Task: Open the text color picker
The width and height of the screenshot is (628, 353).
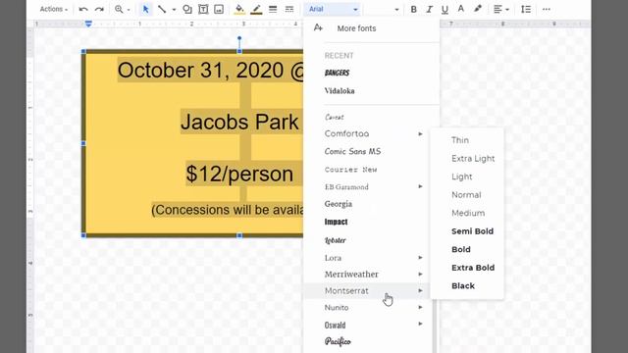Action: click(461, 9)
